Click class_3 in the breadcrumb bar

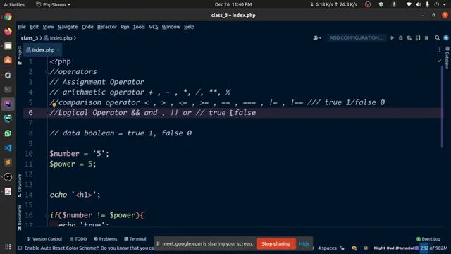(30, 38)
